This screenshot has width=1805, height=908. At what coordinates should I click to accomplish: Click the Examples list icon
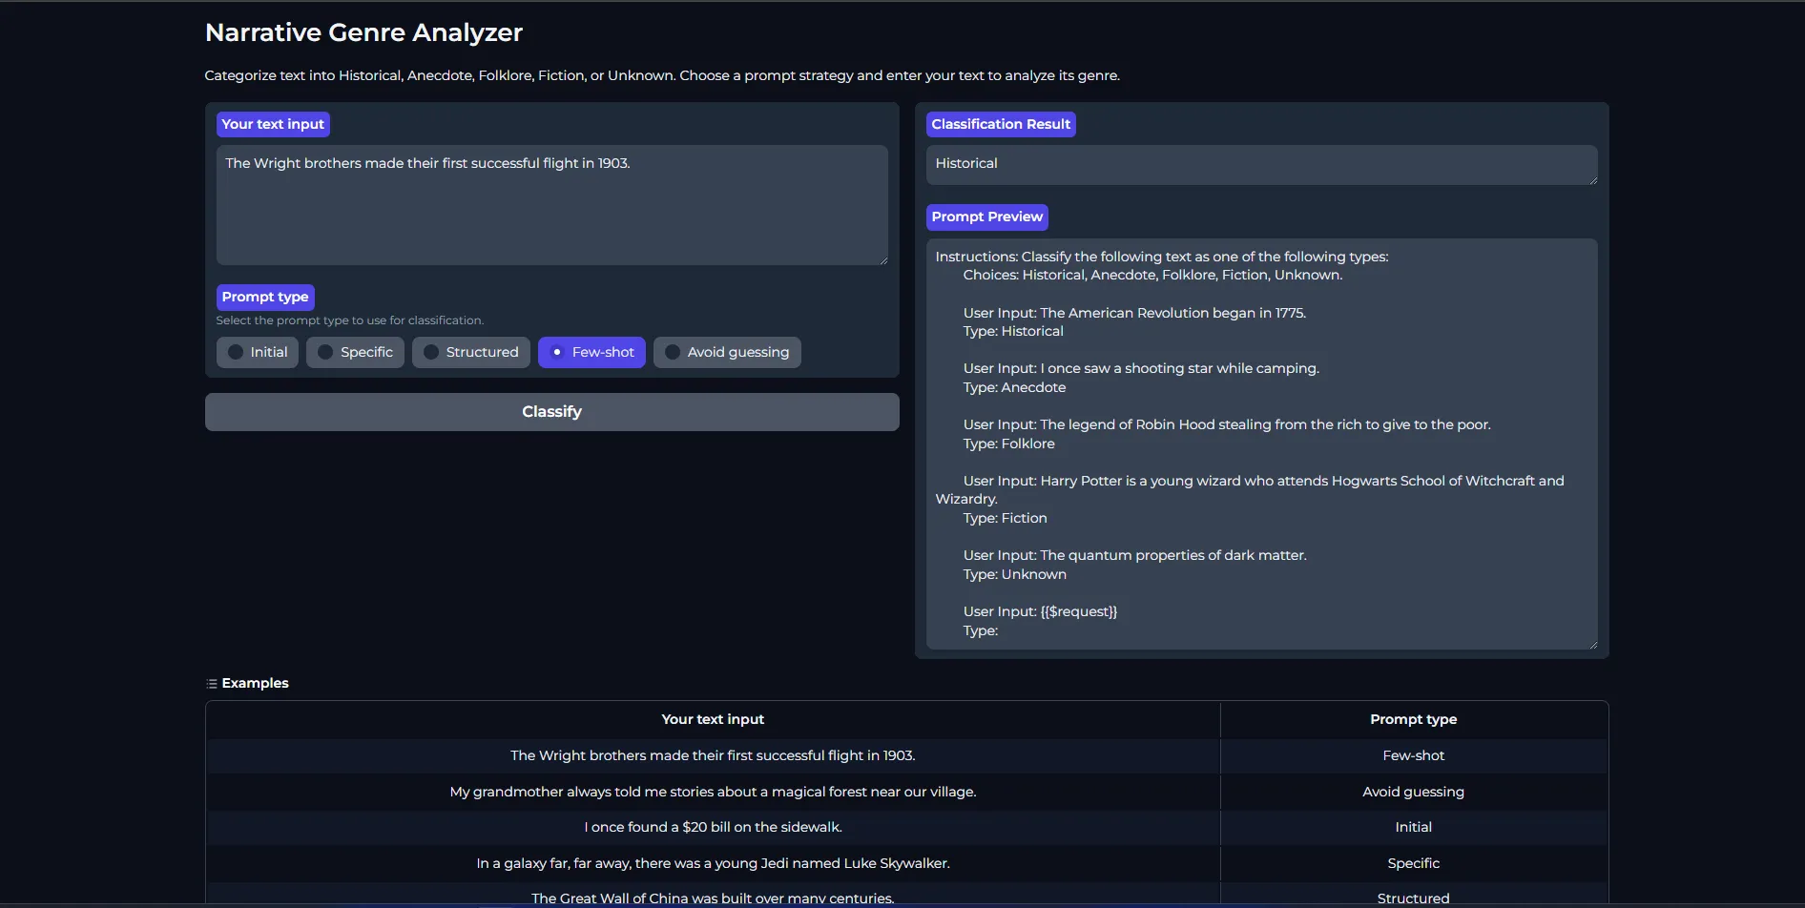click(x=212, y=684)
